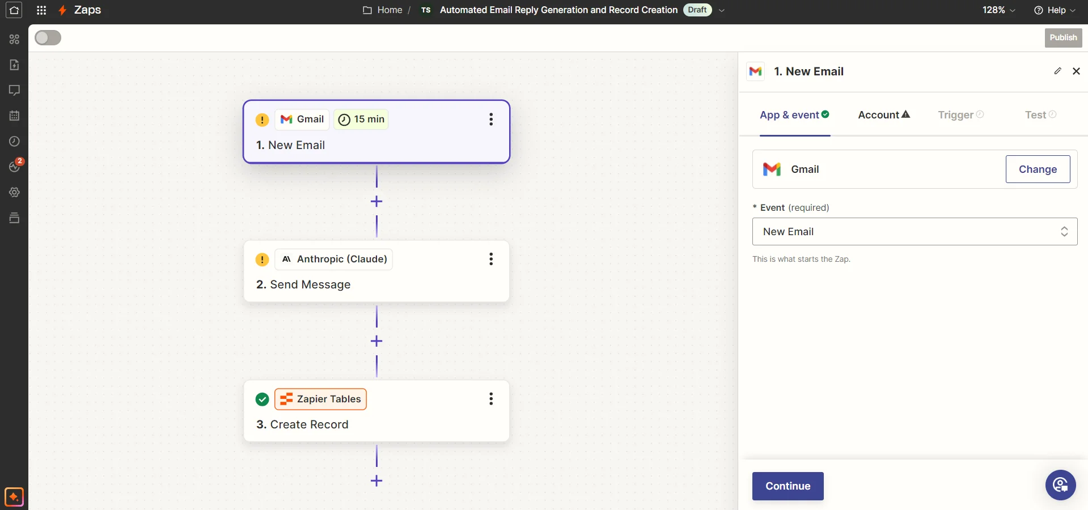Click the Continue button
Image resolution: width=1088 pixels, height=510 pixels.
pyautogui.click(x=788, y=486)
